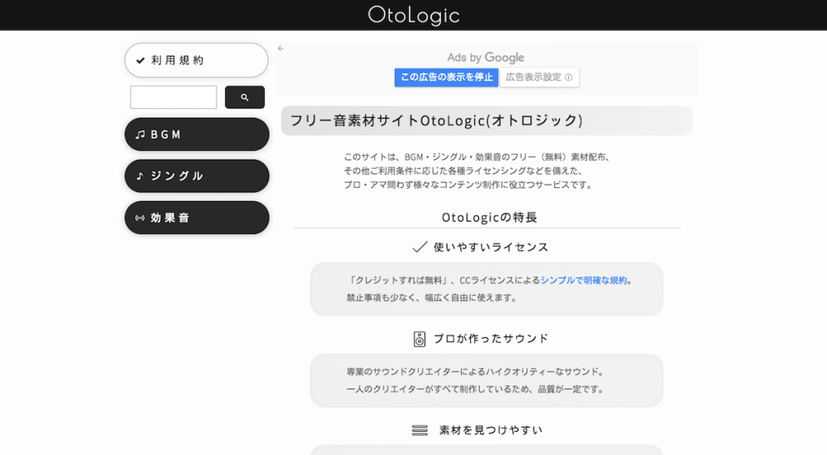Viewport: 827px width, 455px height.
Task: Click the note icon on ジングル
Action: click(x=140, y=176)
